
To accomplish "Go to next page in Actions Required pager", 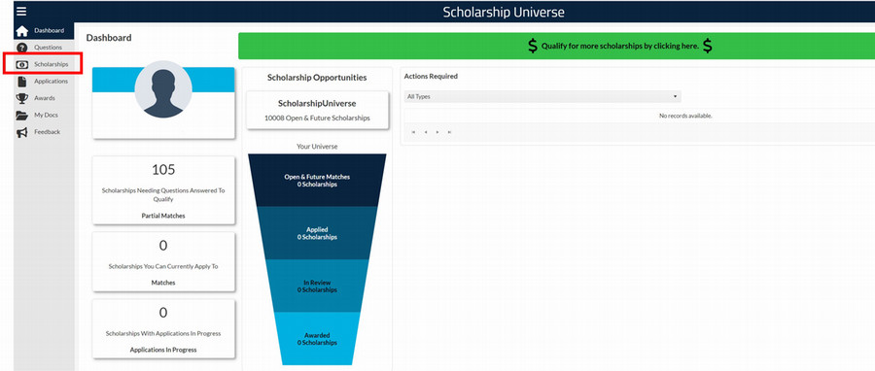I will point(437,132).
